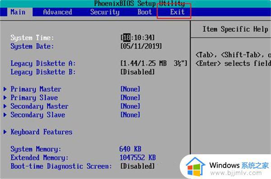Select the Legacy Diskette B label
This screenshot has height=179, width=271.
43,72
